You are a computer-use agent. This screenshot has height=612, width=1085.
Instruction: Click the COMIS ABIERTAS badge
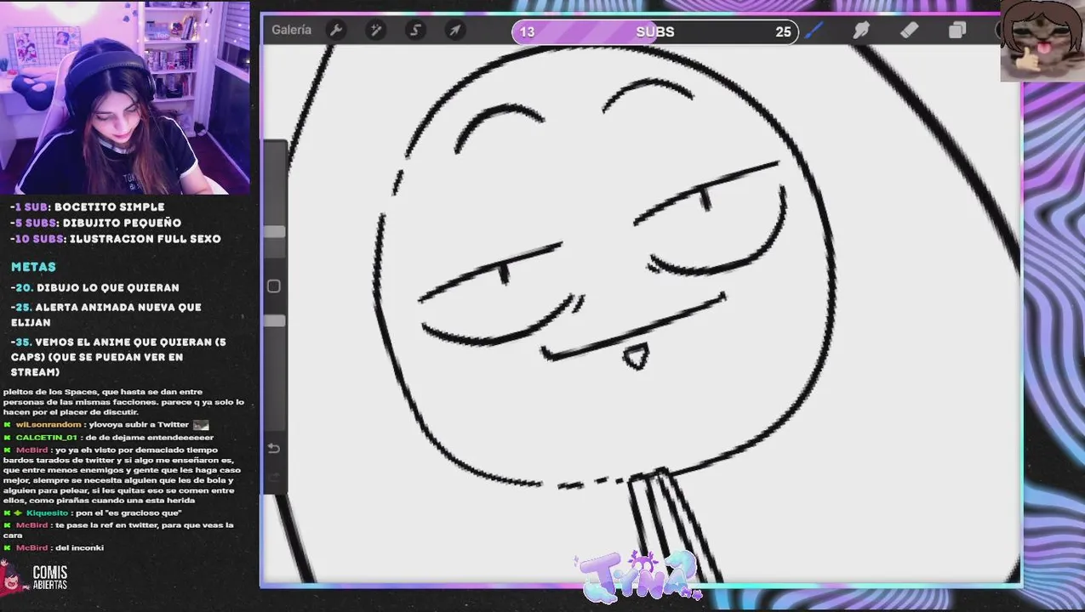click(x=36, y=577)
